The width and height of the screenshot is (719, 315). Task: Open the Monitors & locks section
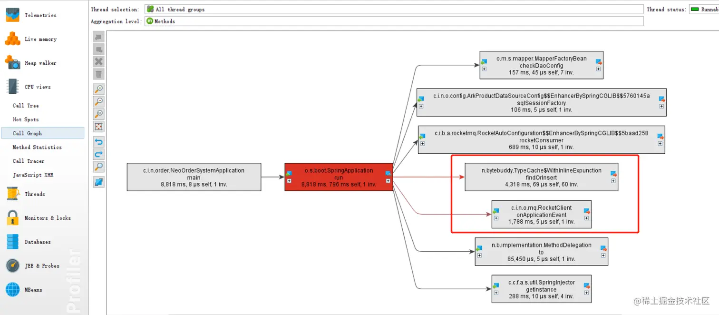pos(38,218)
